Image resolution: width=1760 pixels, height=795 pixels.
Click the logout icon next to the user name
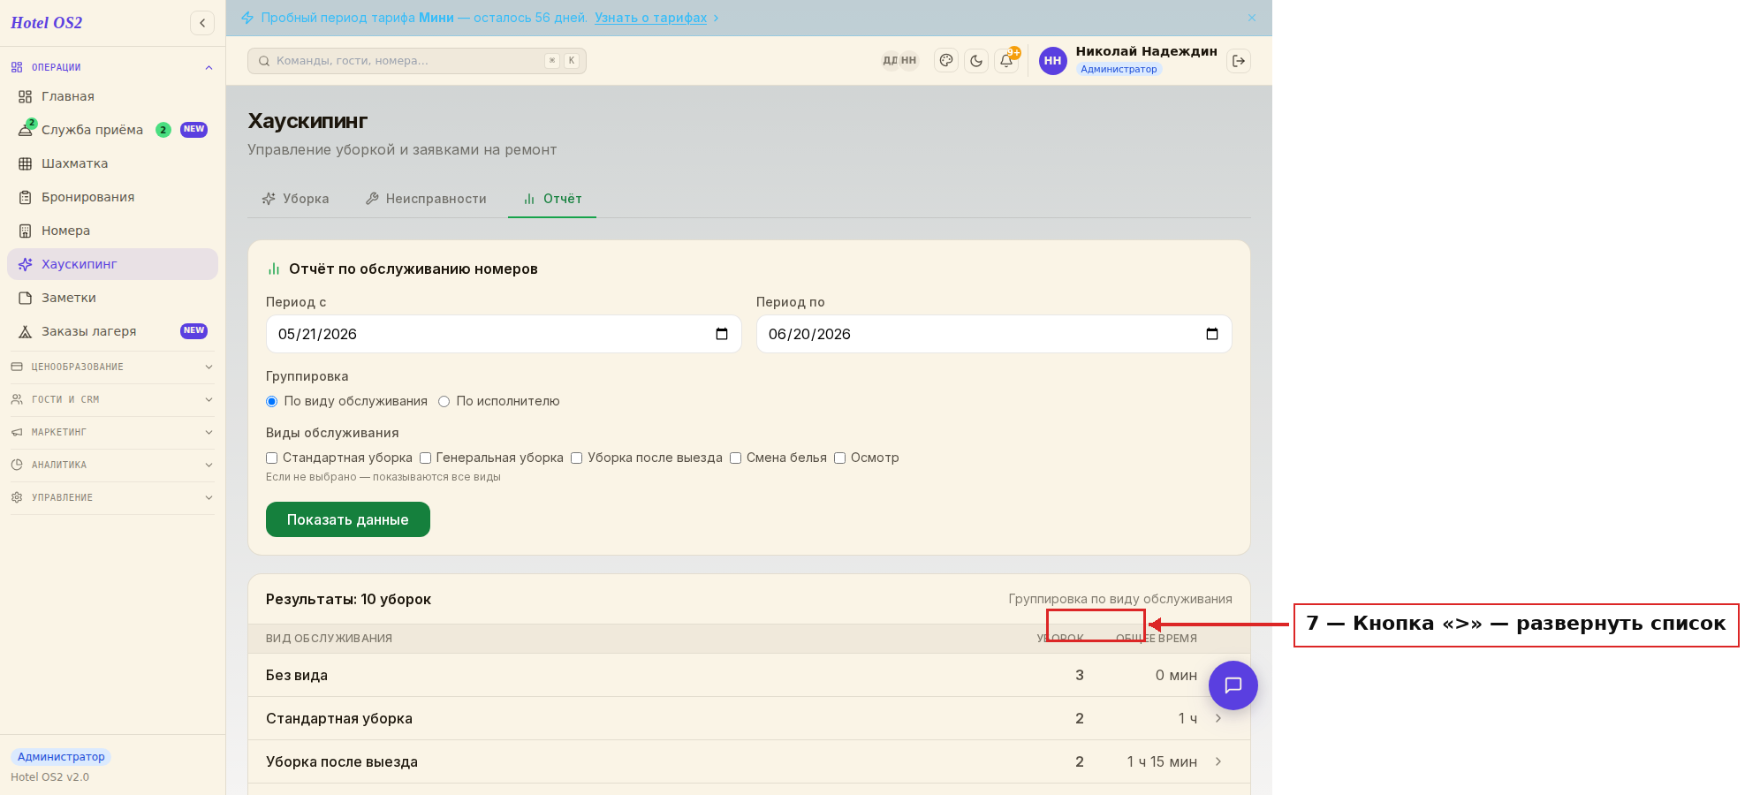pos(1239,61)
